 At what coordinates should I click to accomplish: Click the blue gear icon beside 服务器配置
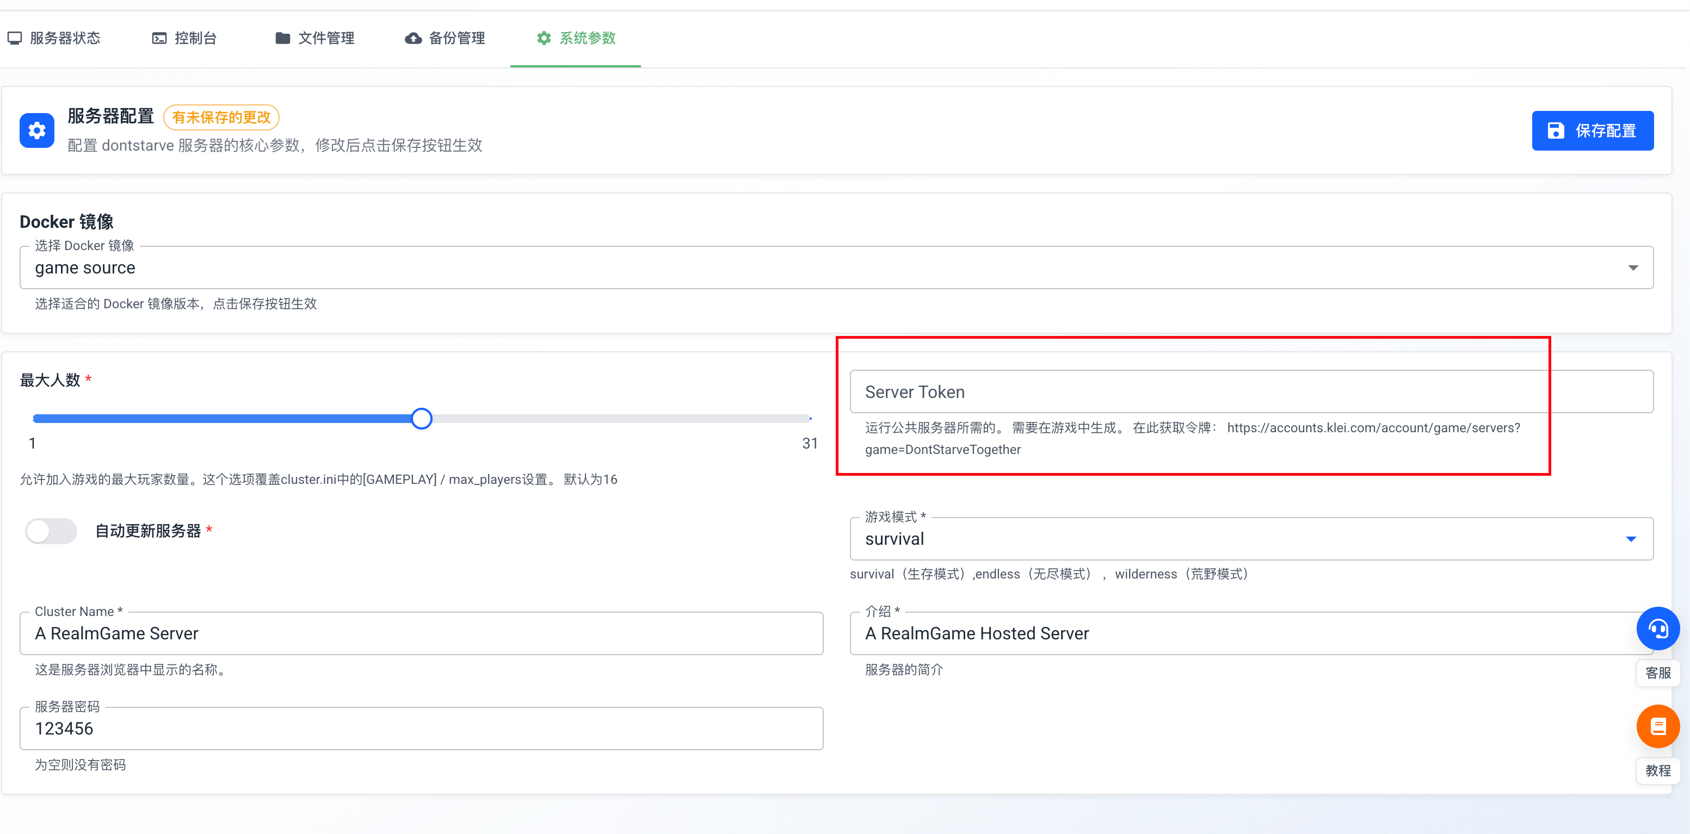click(x=37, y=130)
